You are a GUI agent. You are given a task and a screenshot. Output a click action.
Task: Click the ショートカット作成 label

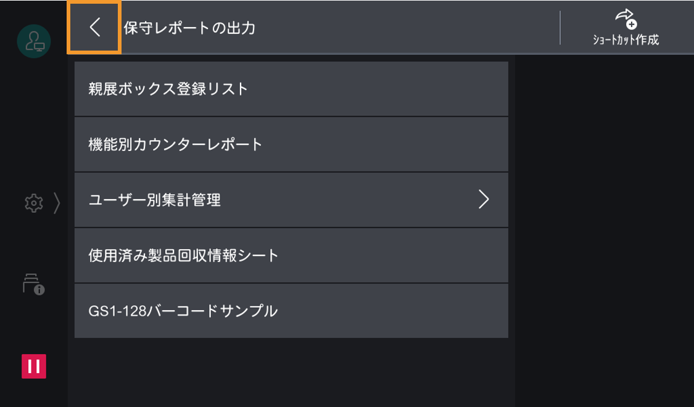[626, 40]
